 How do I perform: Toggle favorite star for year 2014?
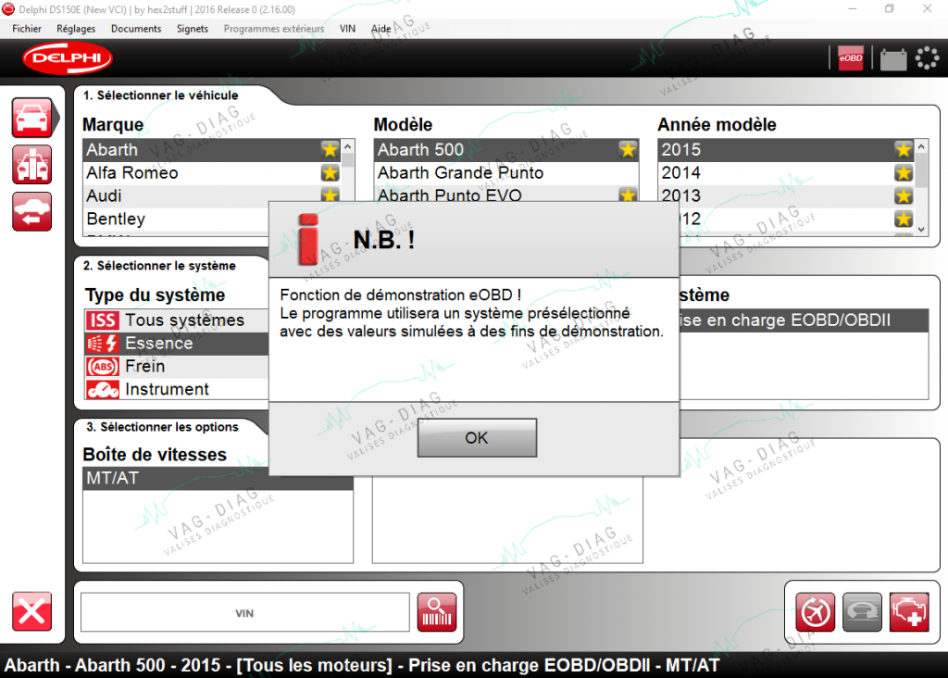click(x=904, y=173)
